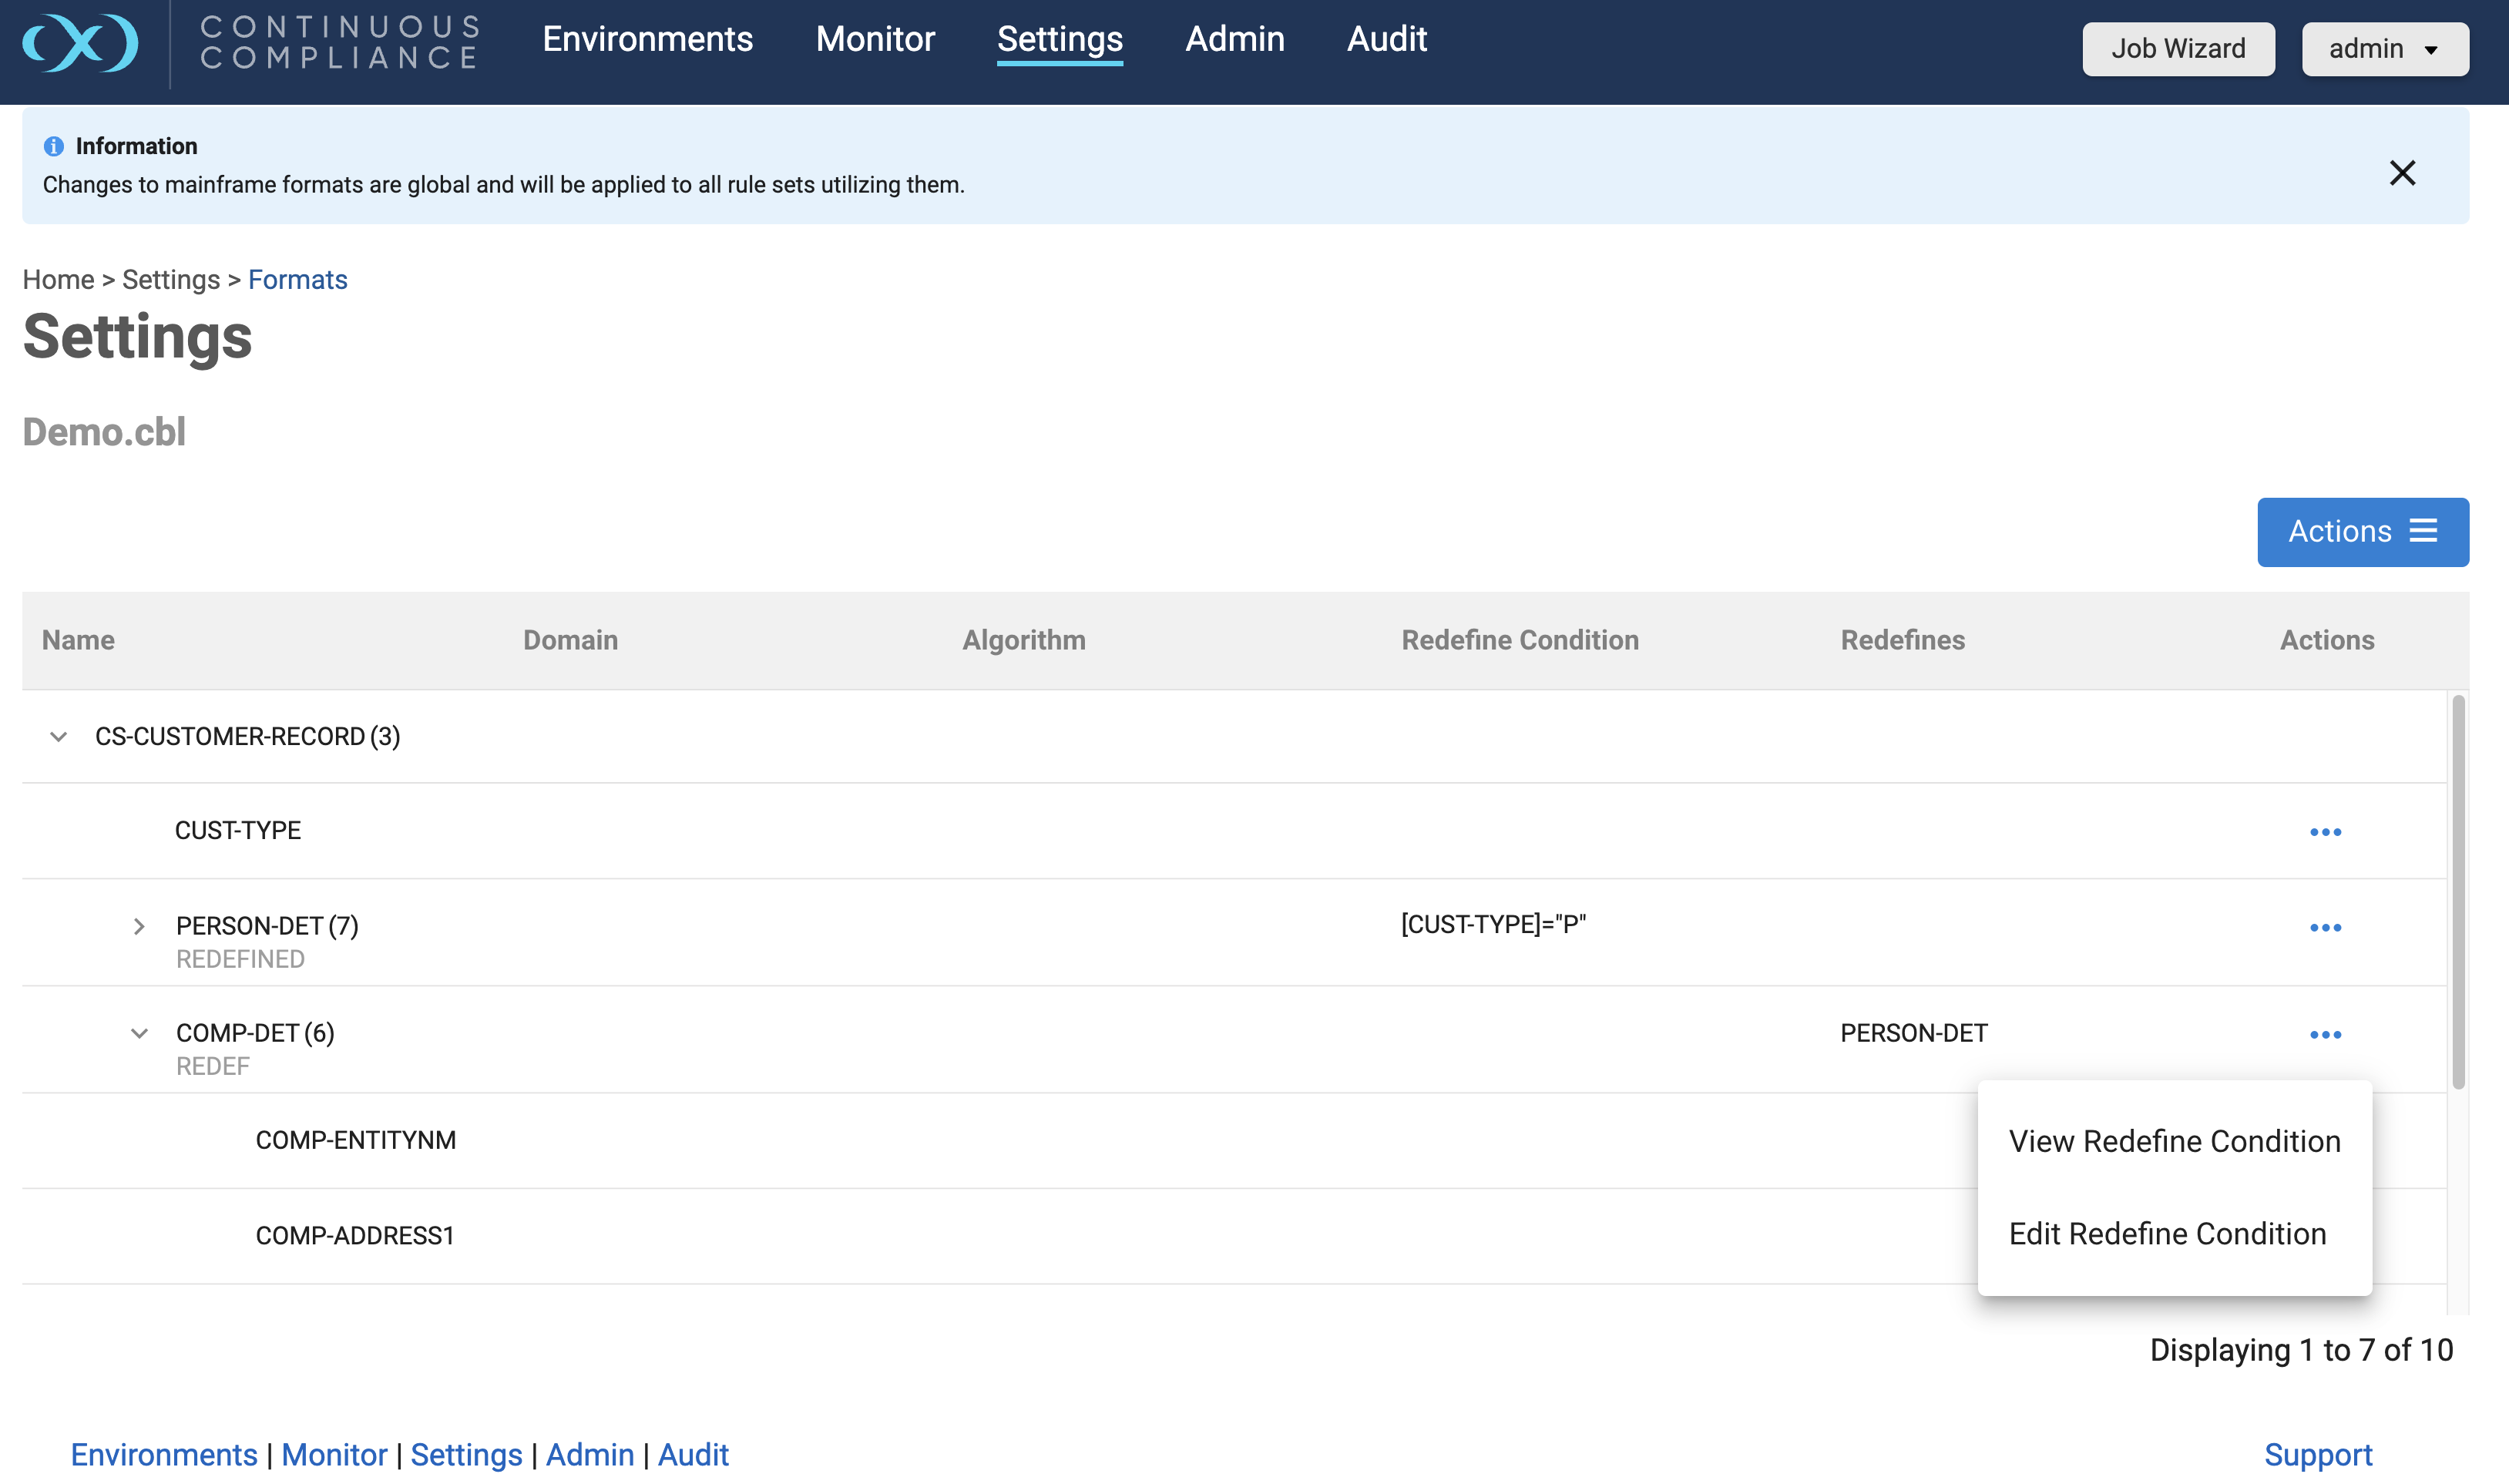The width and height of the screenshot is (2509, 1484).
Task: Collapse the COMP-DET row
Action: click(x=139, y=1034)
